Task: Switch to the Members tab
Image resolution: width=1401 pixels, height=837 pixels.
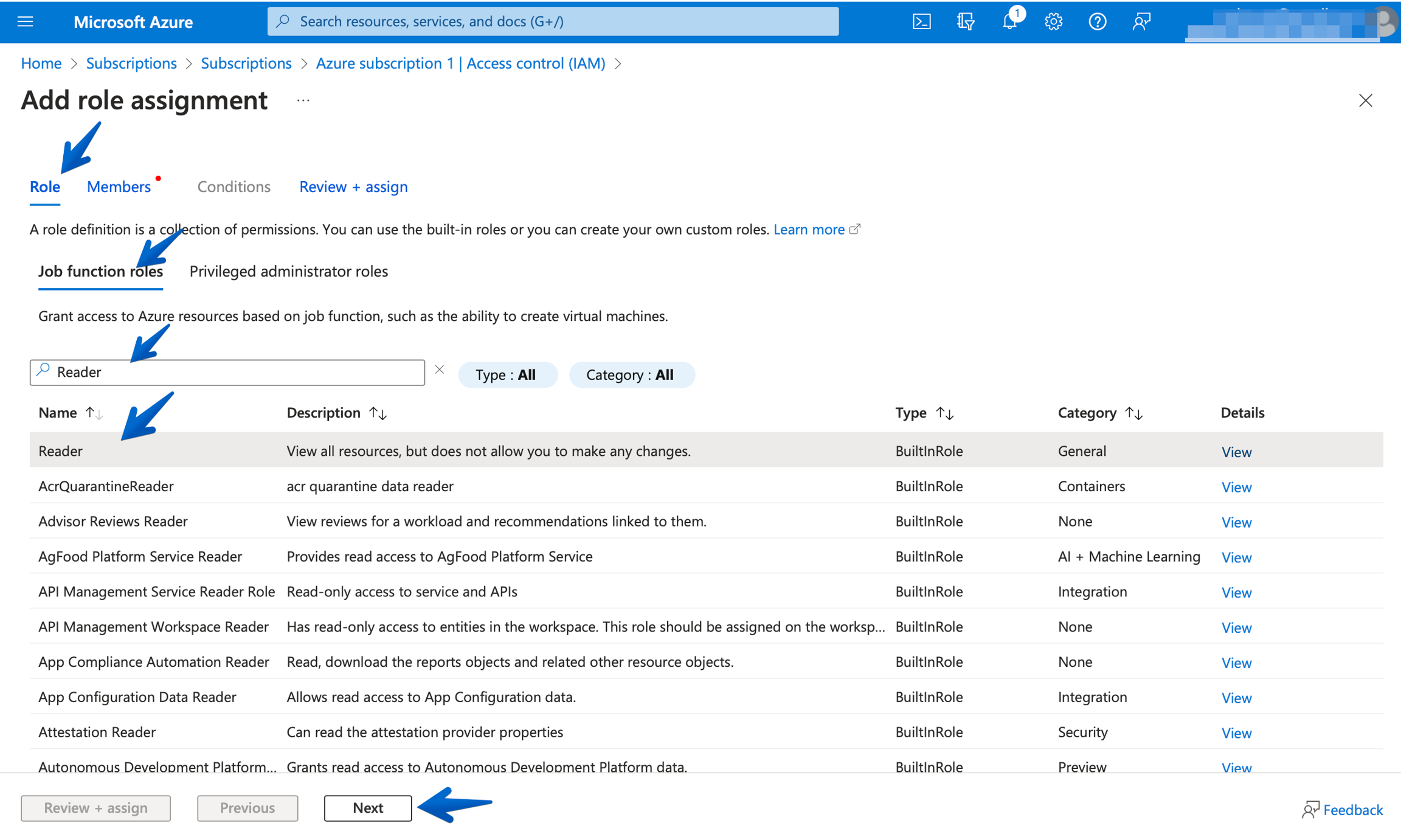Action: pyautogui.click(x=119, y=187)
